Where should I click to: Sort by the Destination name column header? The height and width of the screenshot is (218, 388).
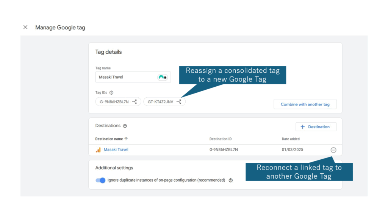coord(109,139)
